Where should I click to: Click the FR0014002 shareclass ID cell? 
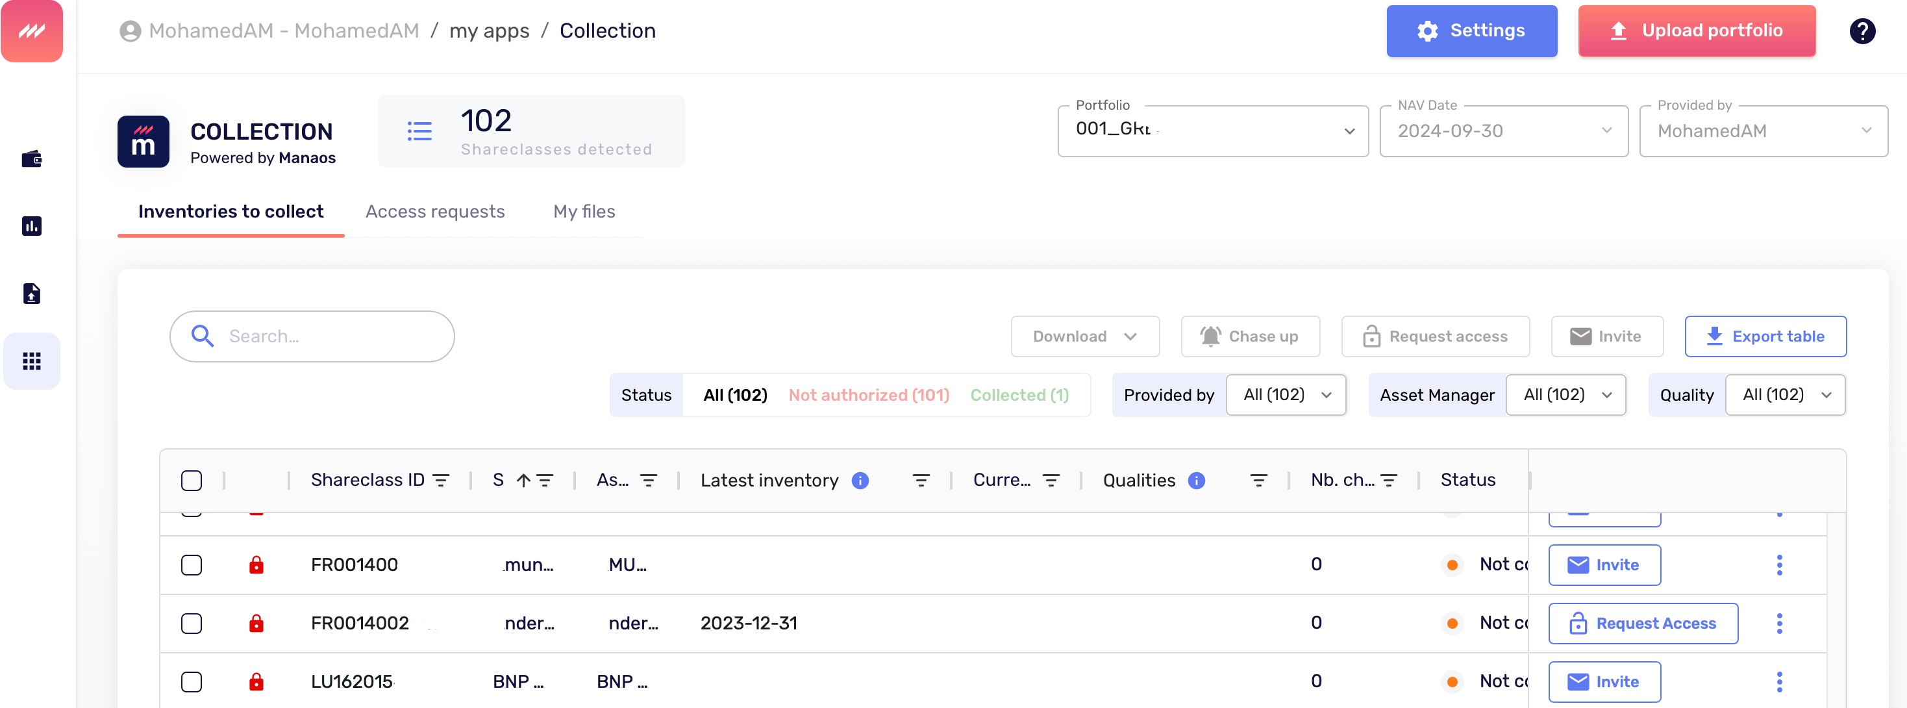pyautogui.click(x=360, y=624)
